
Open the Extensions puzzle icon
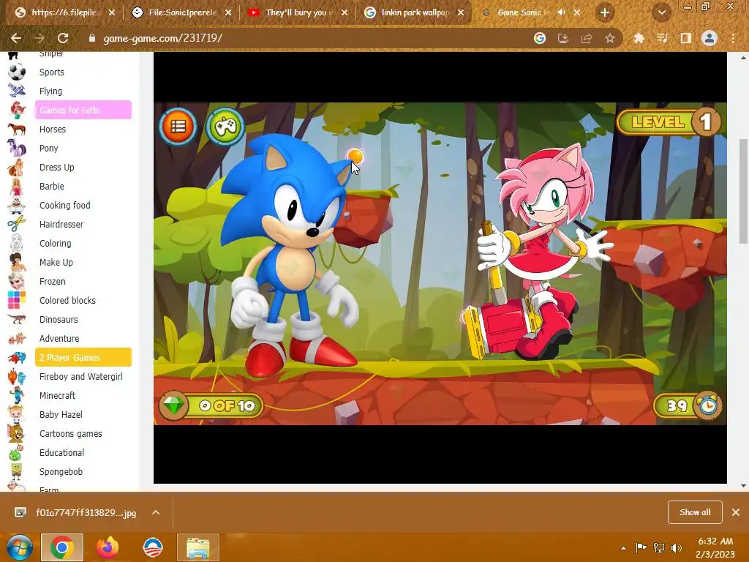click(x=639, y=38)
